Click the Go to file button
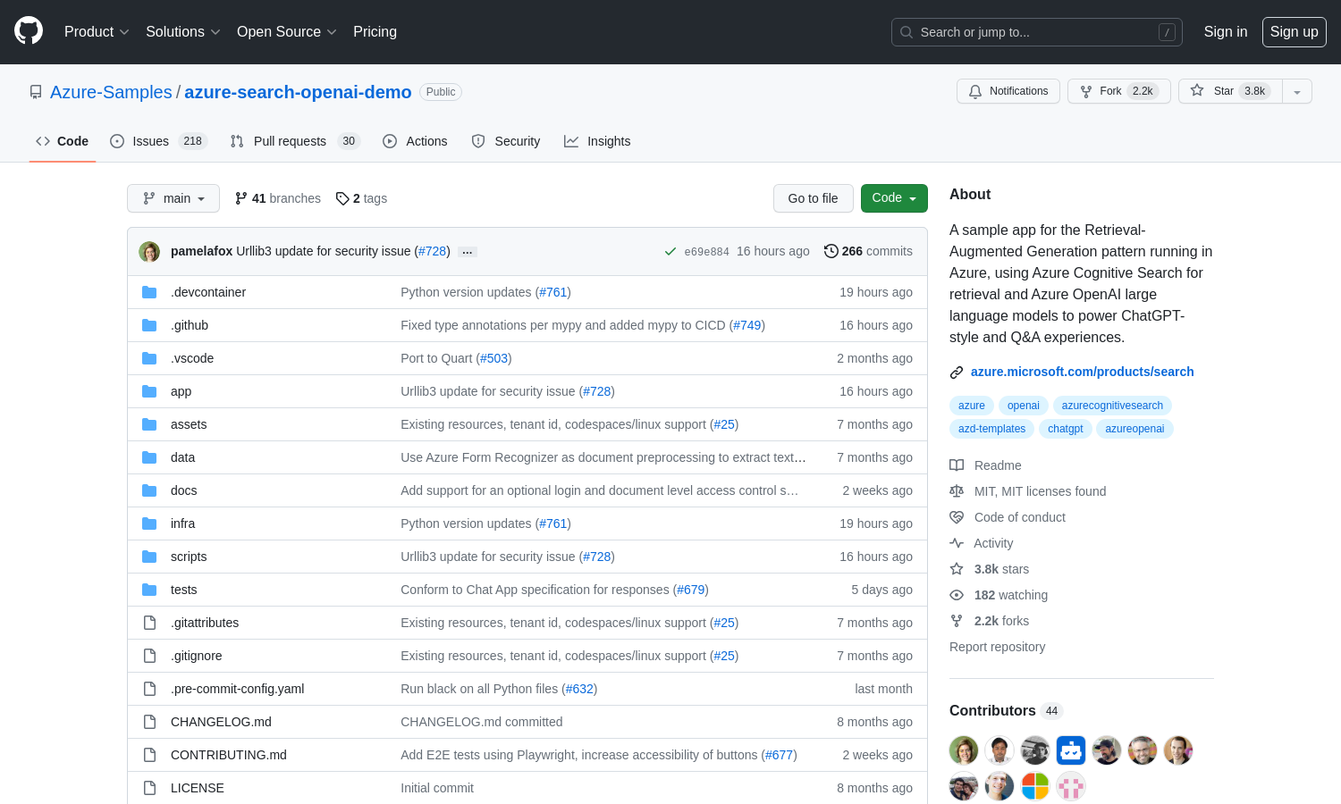 tap(813, 198)
